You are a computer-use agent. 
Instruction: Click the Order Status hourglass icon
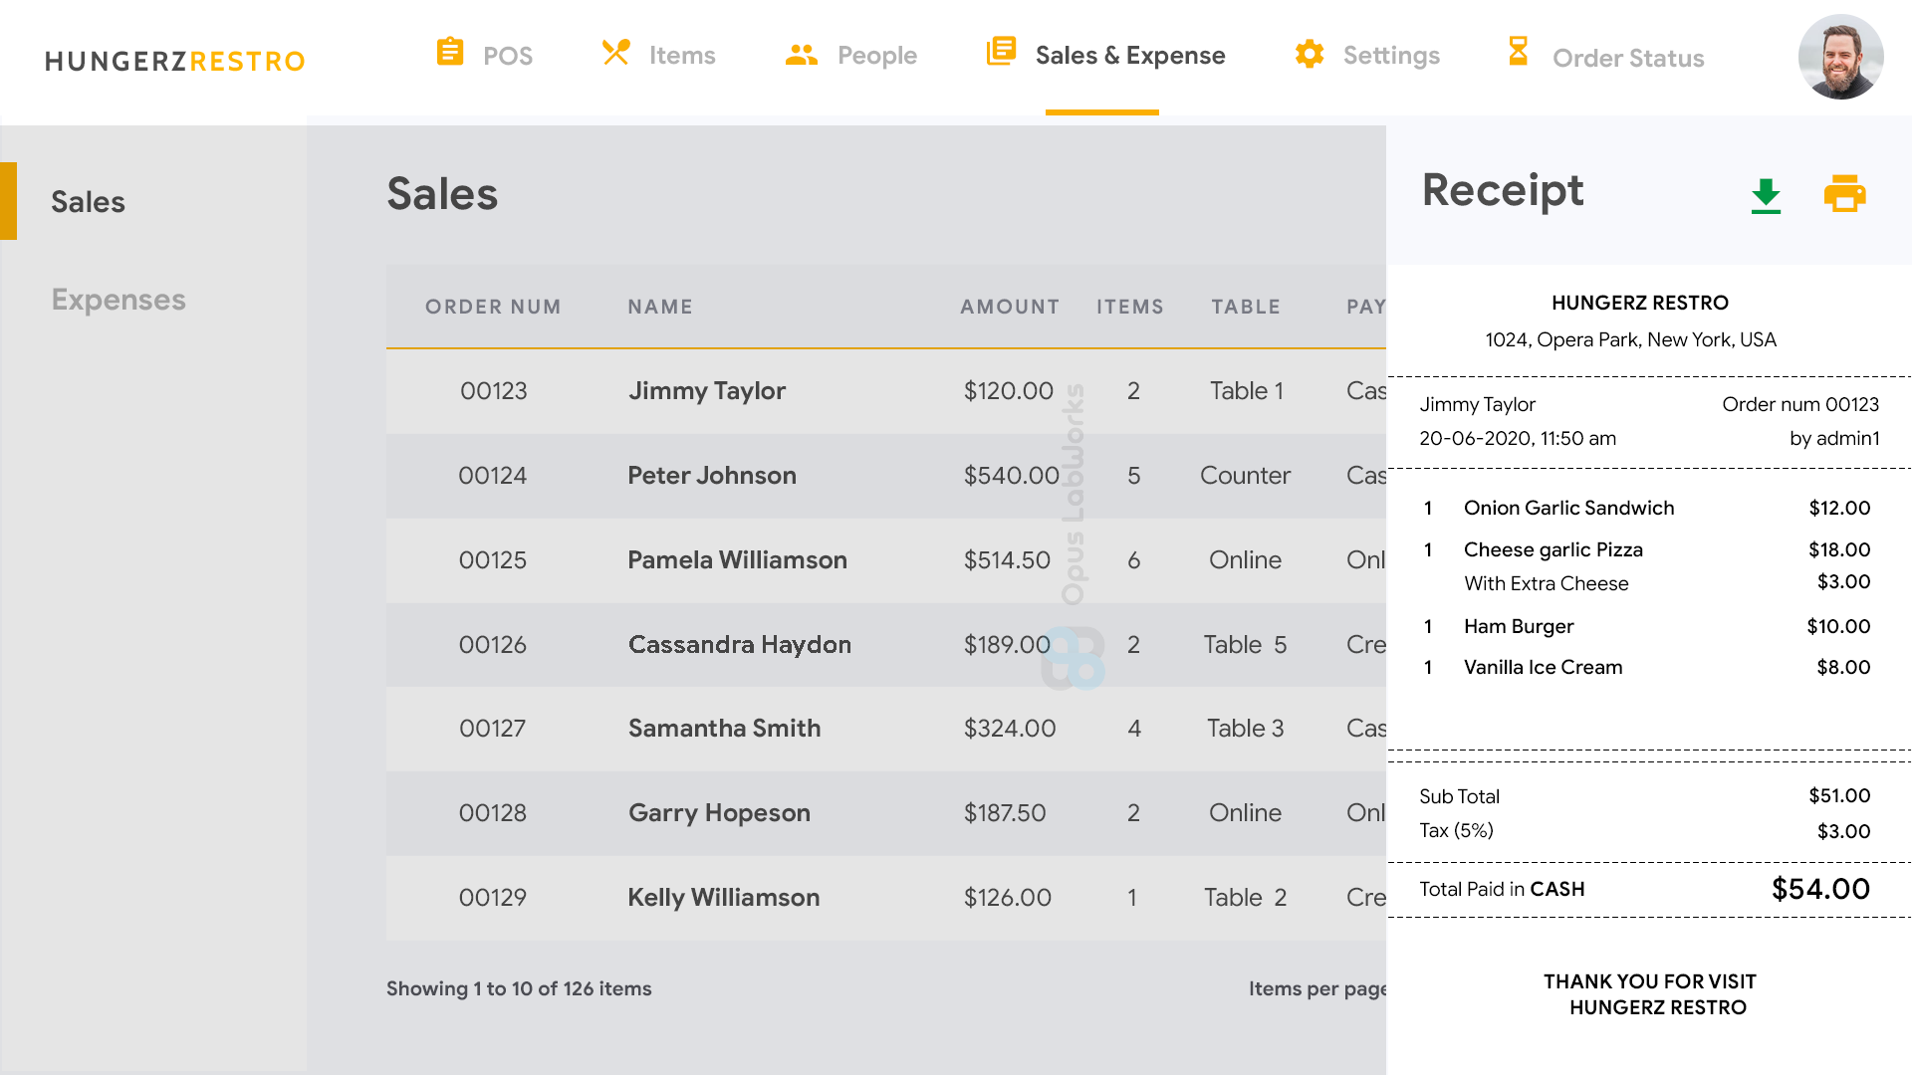click(1518, 51)
